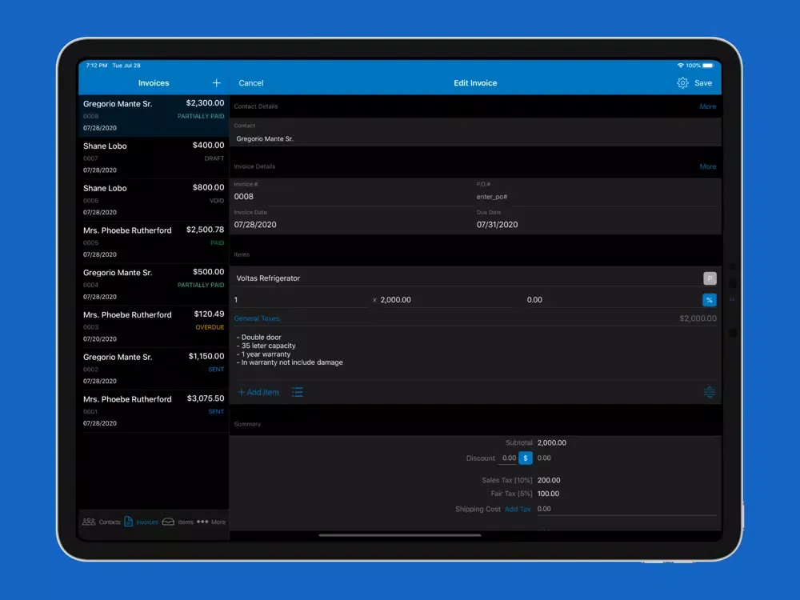Open the More tab
Image resolution: width=800 pixels, height=600 pixels.
[211, 522]
